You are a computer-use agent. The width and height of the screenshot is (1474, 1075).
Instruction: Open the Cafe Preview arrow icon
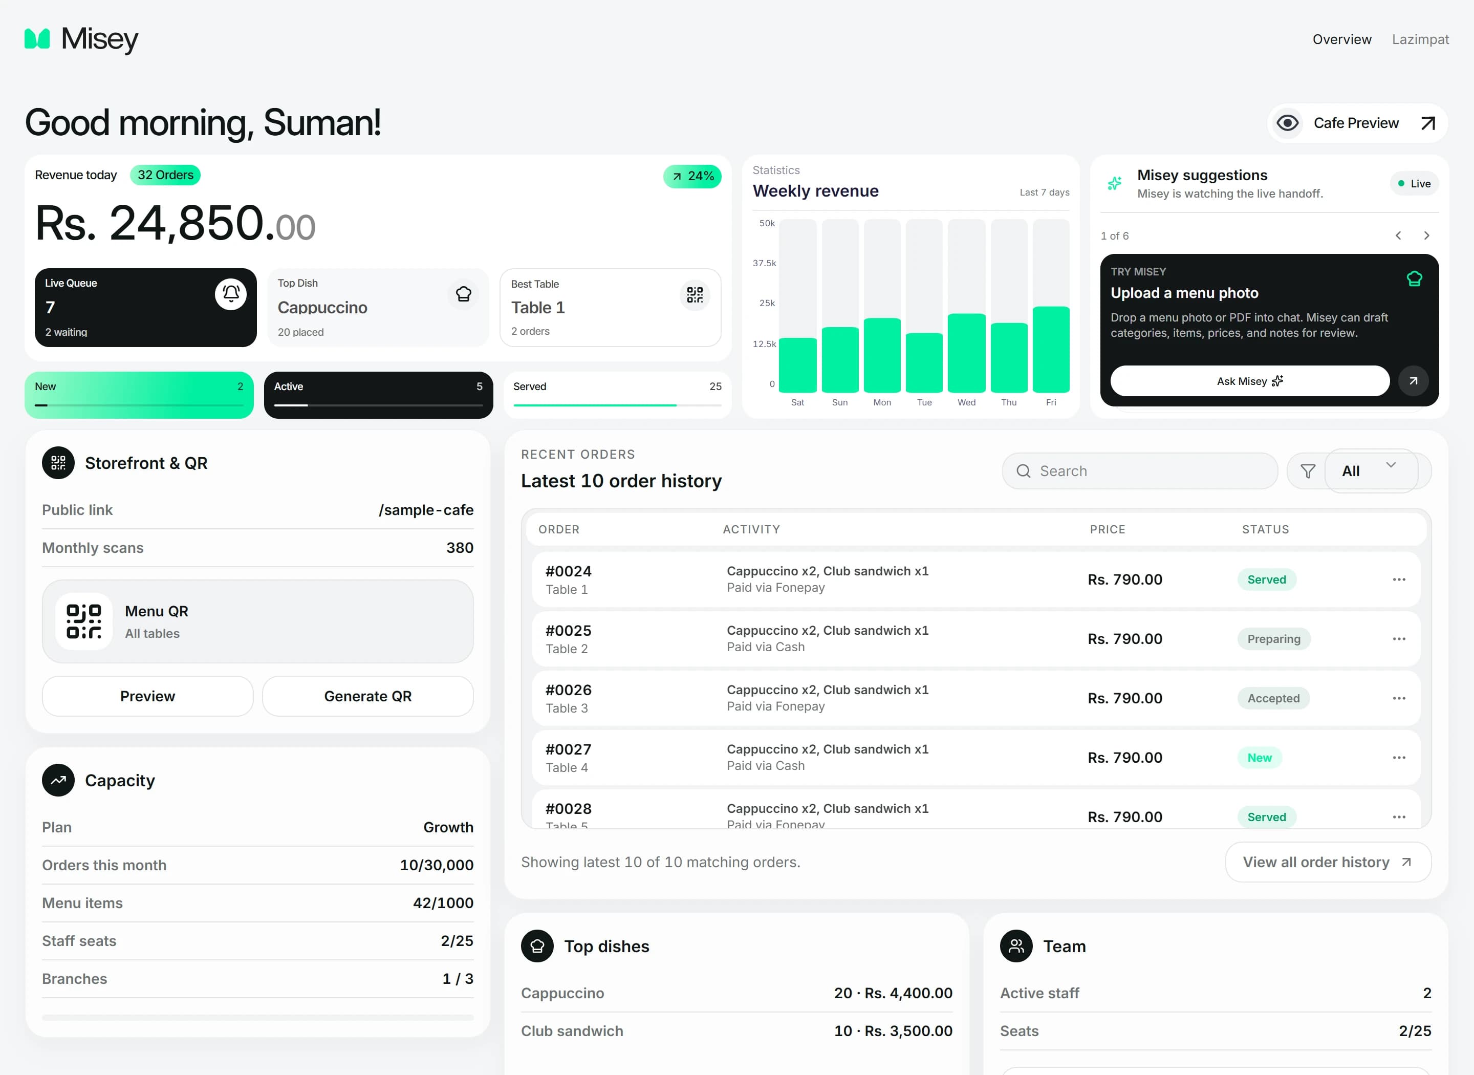point(1428,123)
